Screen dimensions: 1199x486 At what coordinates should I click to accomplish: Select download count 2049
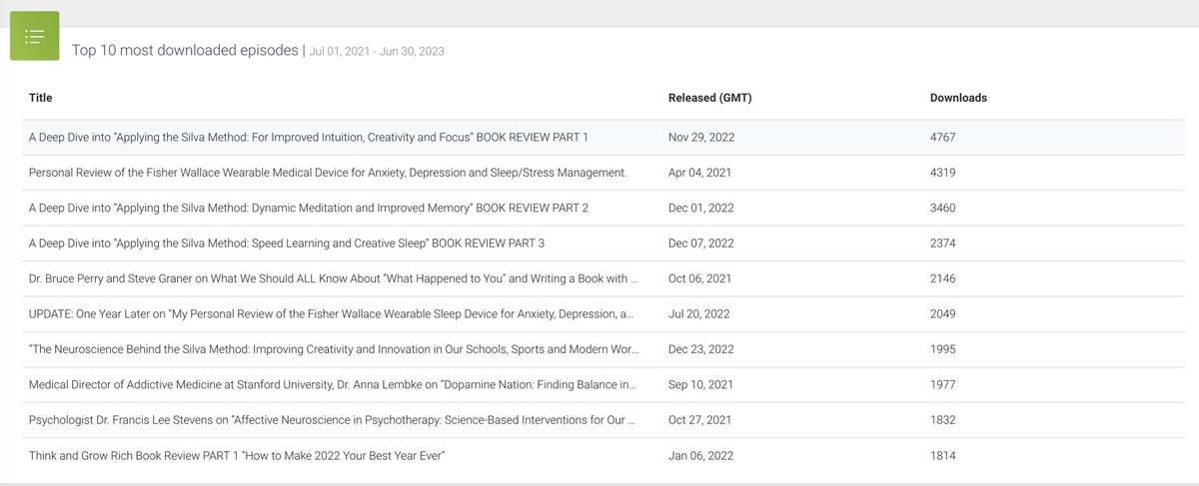point(943,314)
